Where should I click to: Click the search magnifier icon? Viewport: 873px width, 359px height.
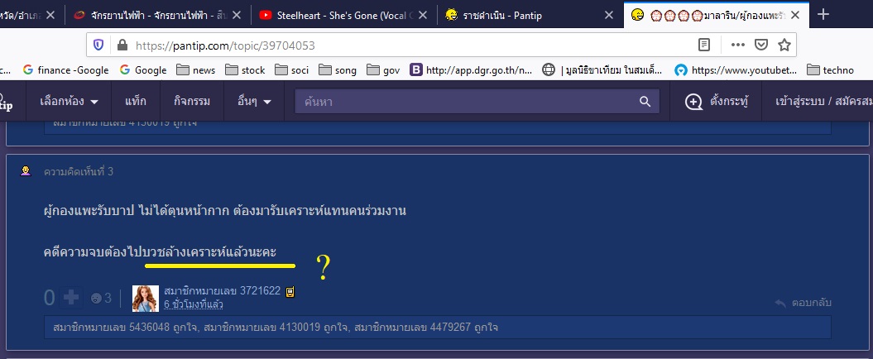tap(645, 101)
